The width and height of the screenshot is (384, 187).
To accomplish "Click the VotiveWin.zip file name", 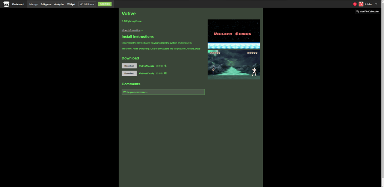I will [146, 73].
